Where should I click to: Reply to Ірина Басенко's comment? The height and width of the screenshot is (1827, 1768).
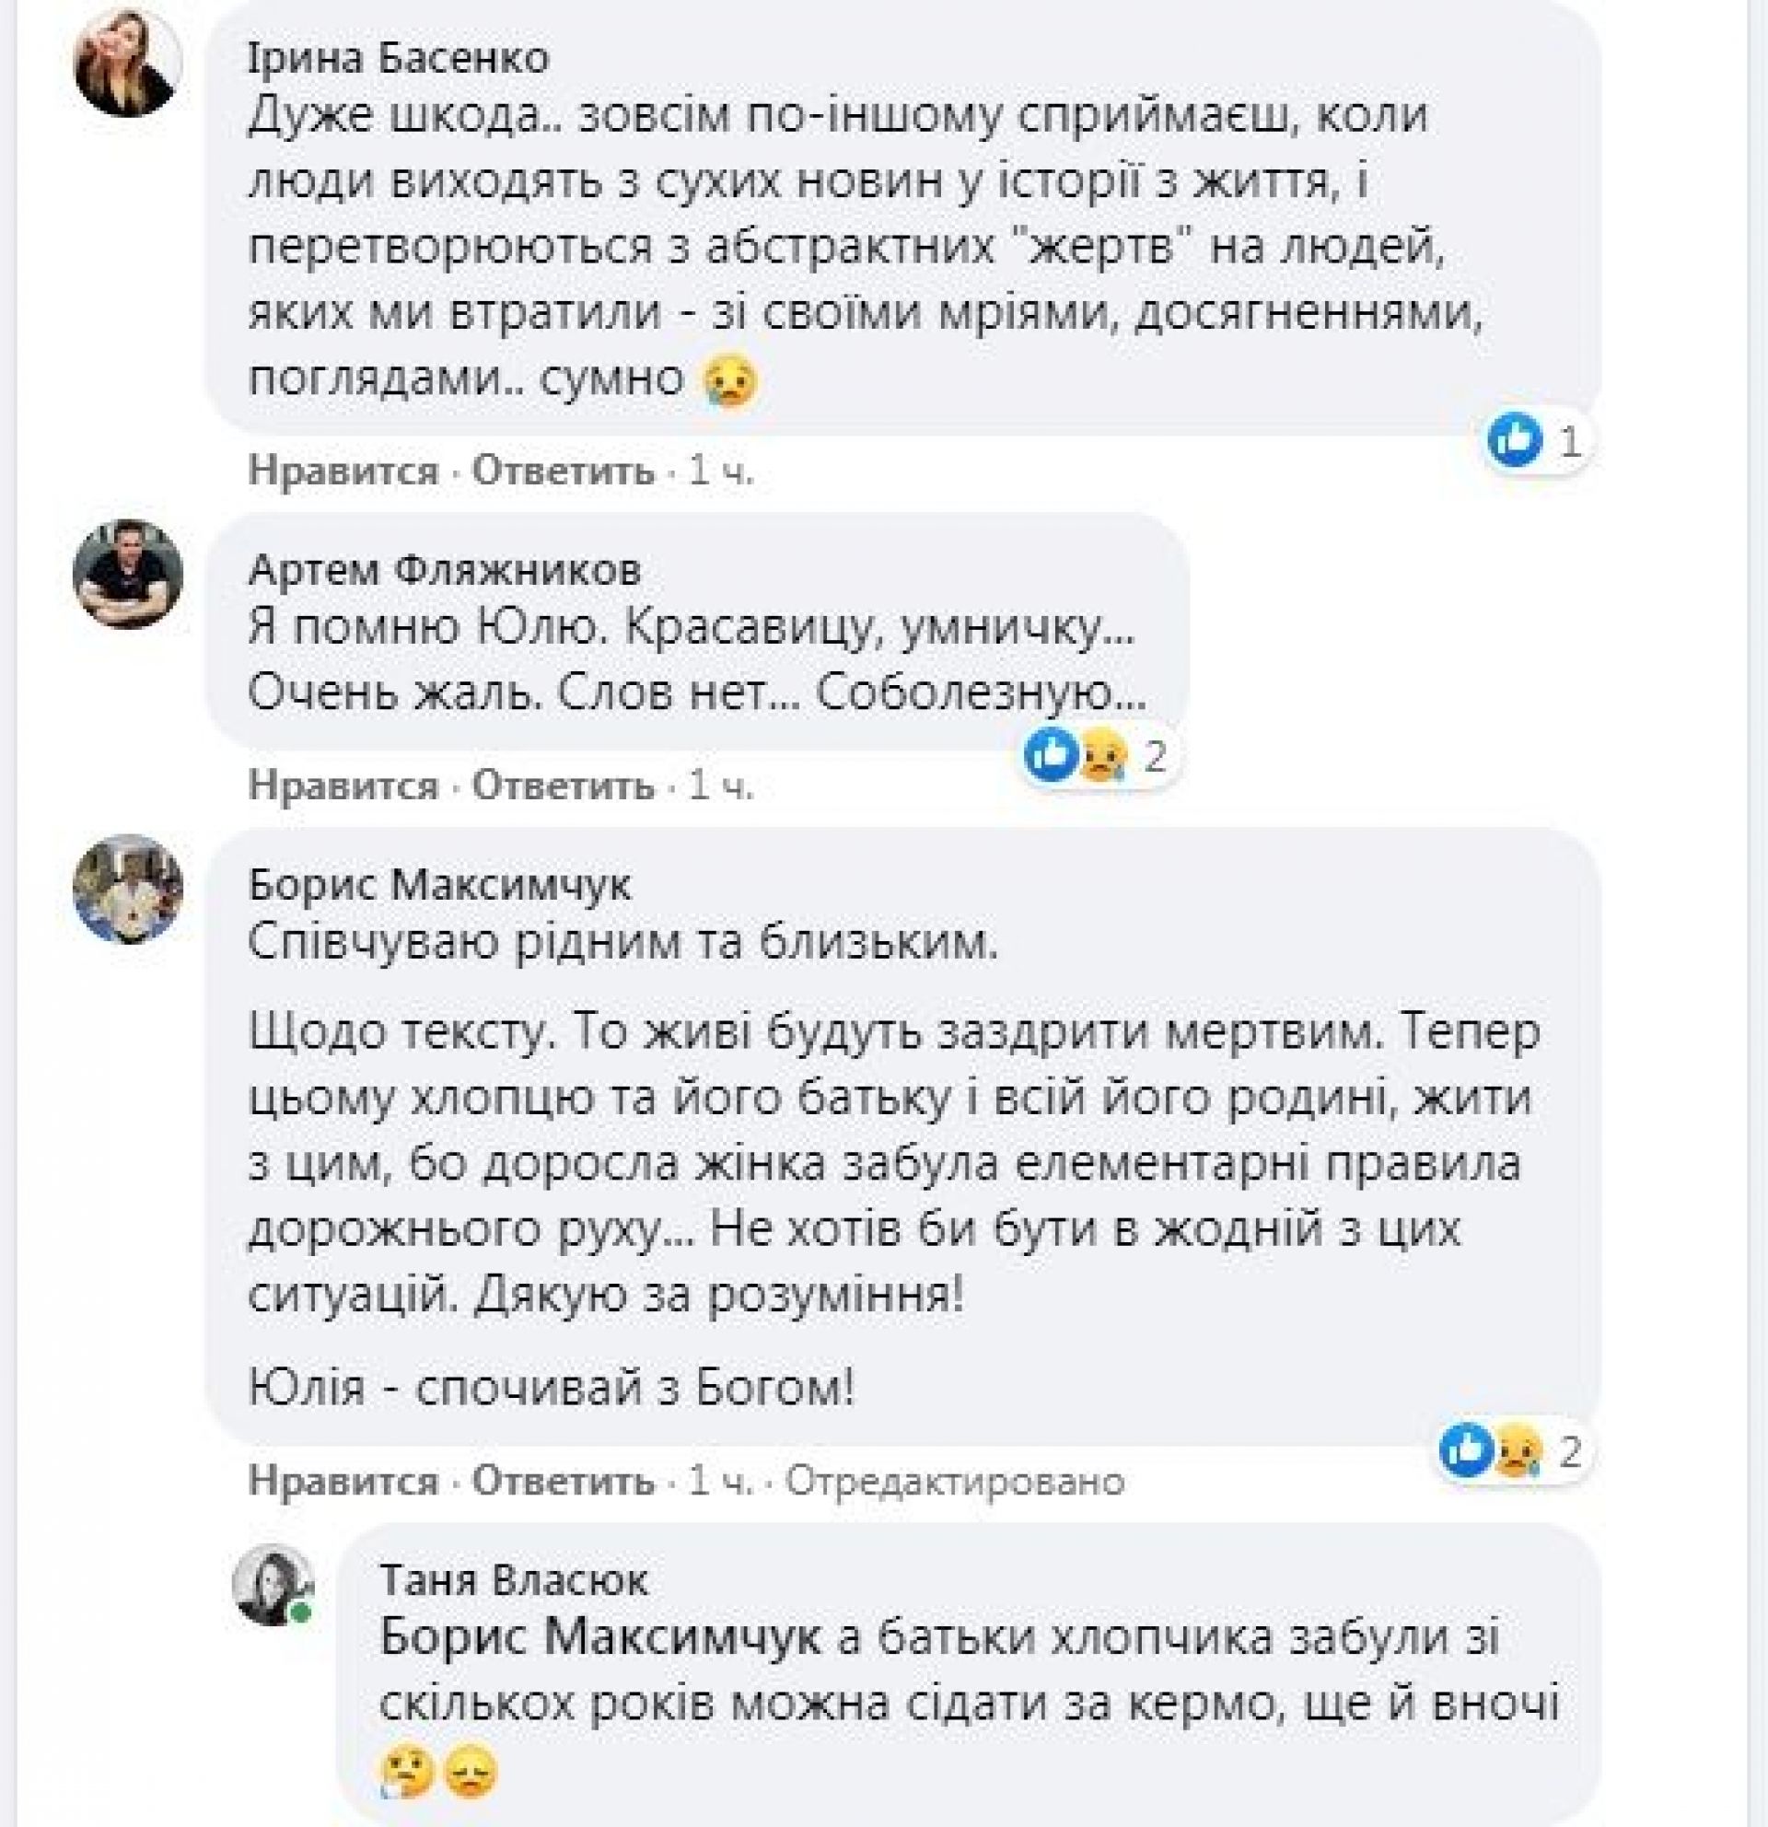(x=563, y=471)
